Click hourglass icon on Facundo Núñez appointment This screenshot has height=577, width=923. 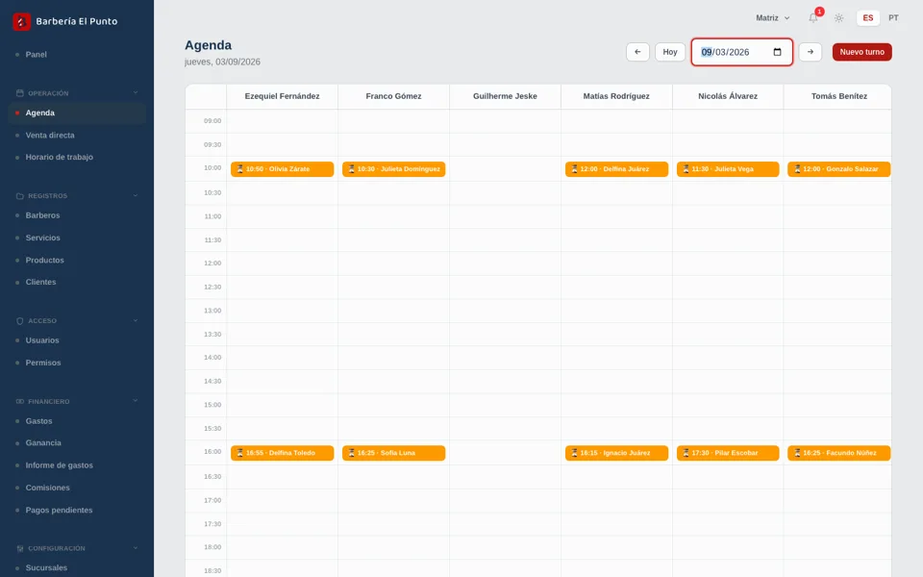coord(797,453)
